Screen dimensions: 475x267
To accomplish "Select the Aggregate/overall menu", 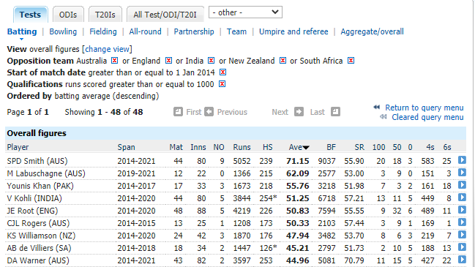I will [372, 31].
